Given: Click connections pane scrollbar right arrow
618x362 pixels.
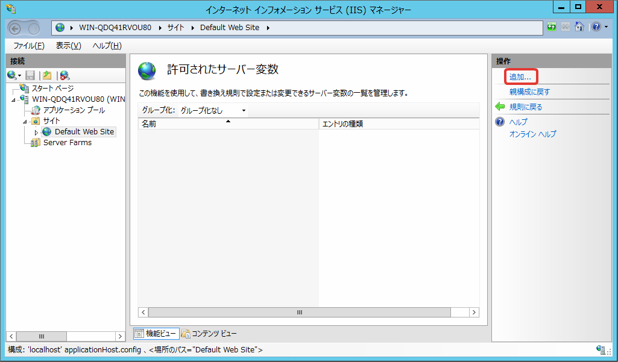Looking at the screenshot, I should (x=120, y=336).
